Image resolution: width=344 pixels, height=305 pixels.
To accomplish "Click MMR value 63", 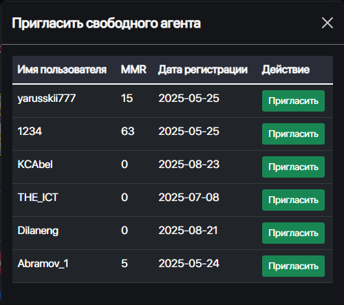I will point(128,132).
